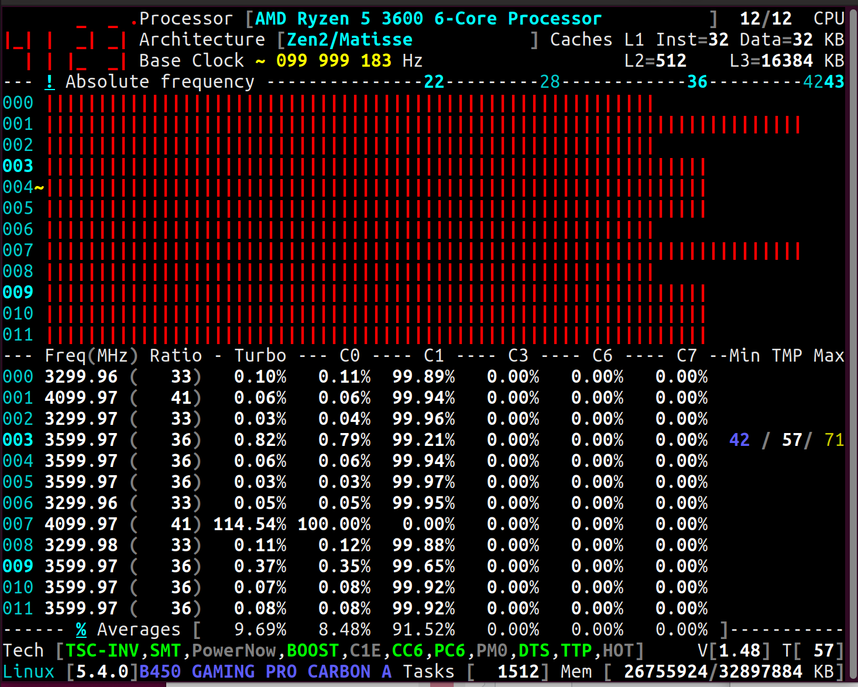Click the PC6 technology flag
This screenshot has height=687, width=858.
click(449, 651)
